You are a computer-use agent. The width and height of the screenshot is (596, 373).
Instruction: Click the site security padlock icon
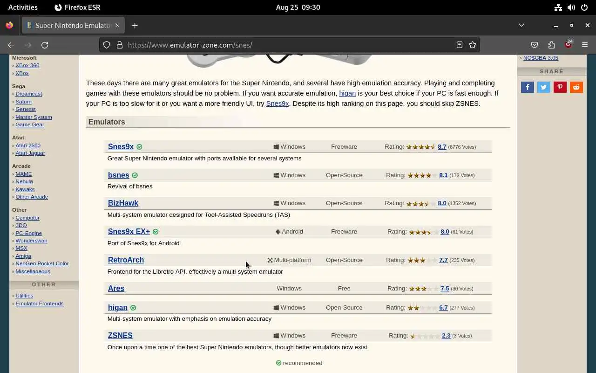[120, 45]
